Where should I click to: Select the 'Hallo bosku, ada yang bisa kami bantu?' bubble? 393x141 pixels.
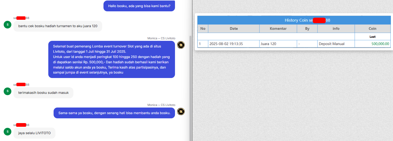[139, 6]
